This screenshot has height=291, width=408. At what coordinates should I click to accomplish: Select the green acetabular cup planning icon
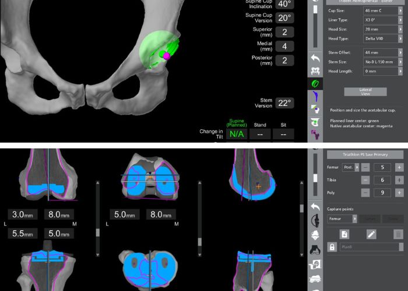click(315, 83)
